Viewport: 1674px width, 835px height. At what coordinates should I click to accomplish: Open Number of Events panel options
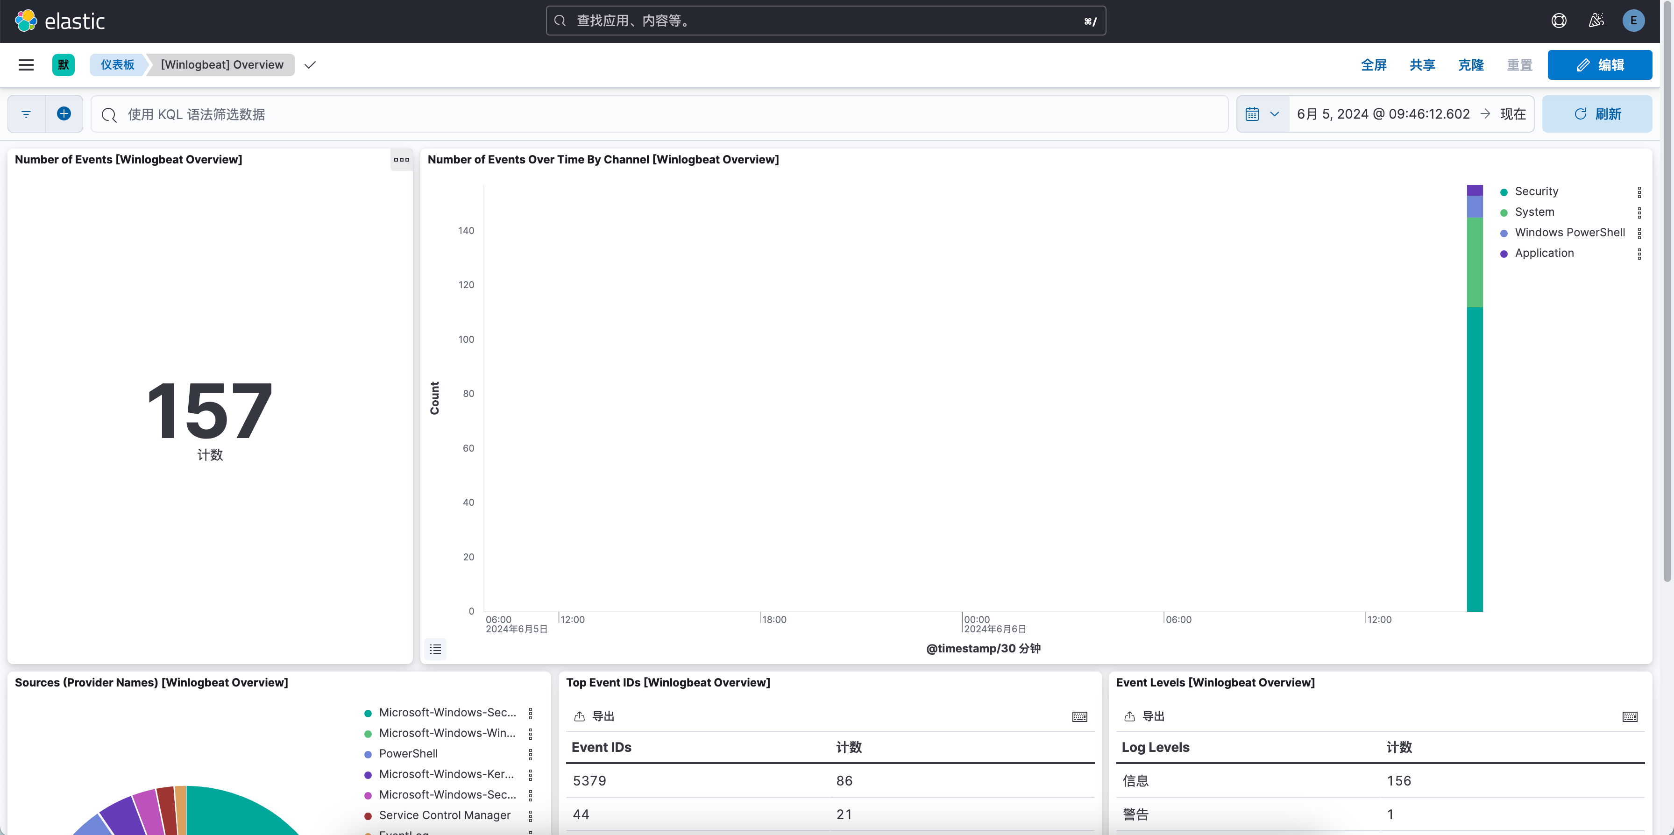[401, 160]
